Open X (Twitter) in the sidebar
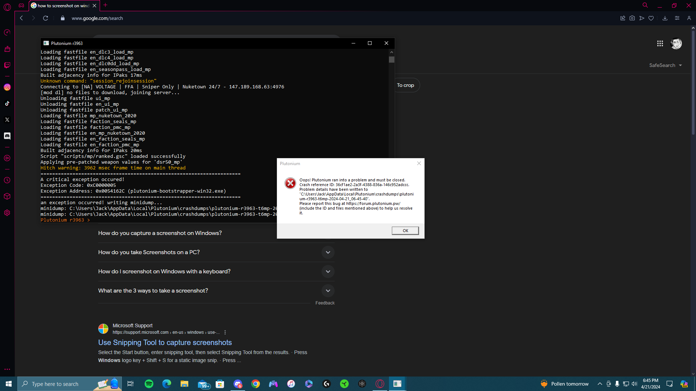Screen dimensions: 696x391 click(7, 120)
